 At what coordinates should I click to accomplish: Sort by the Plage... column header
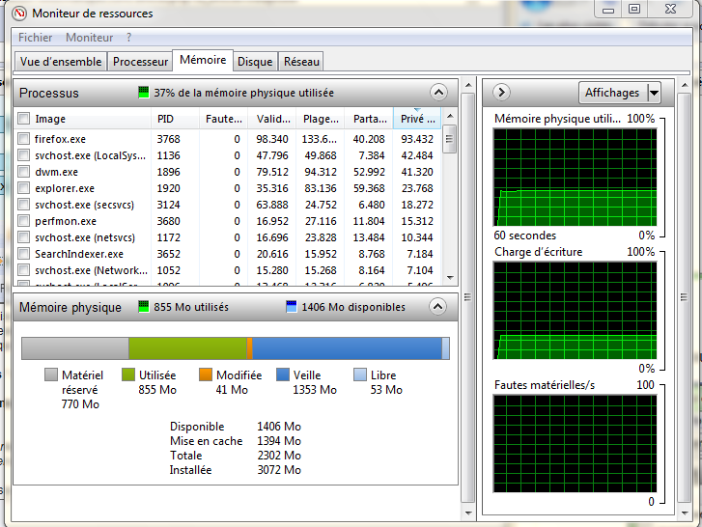pyautogui.click(x=321, y=119)
